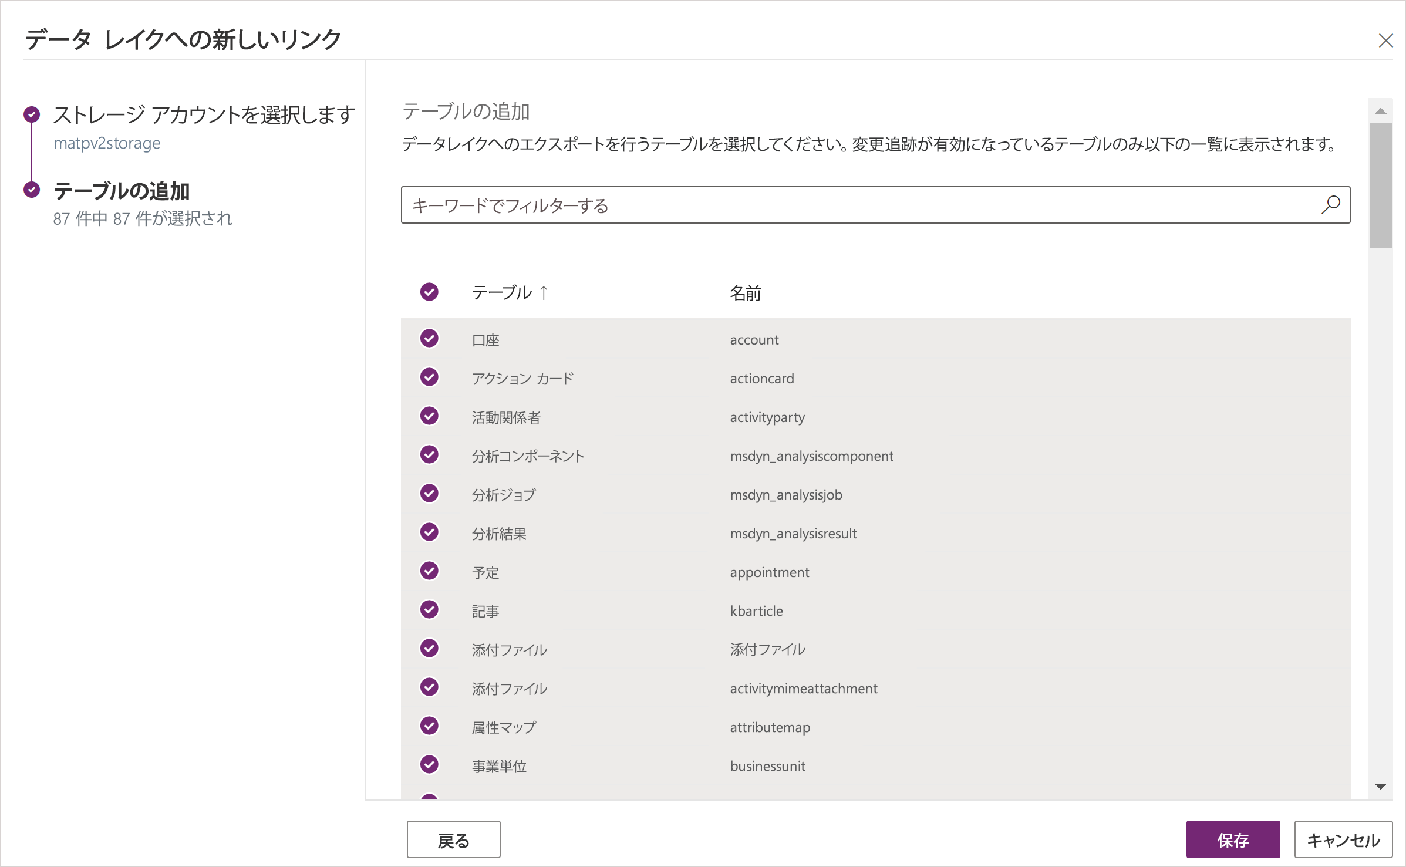Click the 87 件中 87 件が選択され status text
1406x867 pixels.
(143, 219)
